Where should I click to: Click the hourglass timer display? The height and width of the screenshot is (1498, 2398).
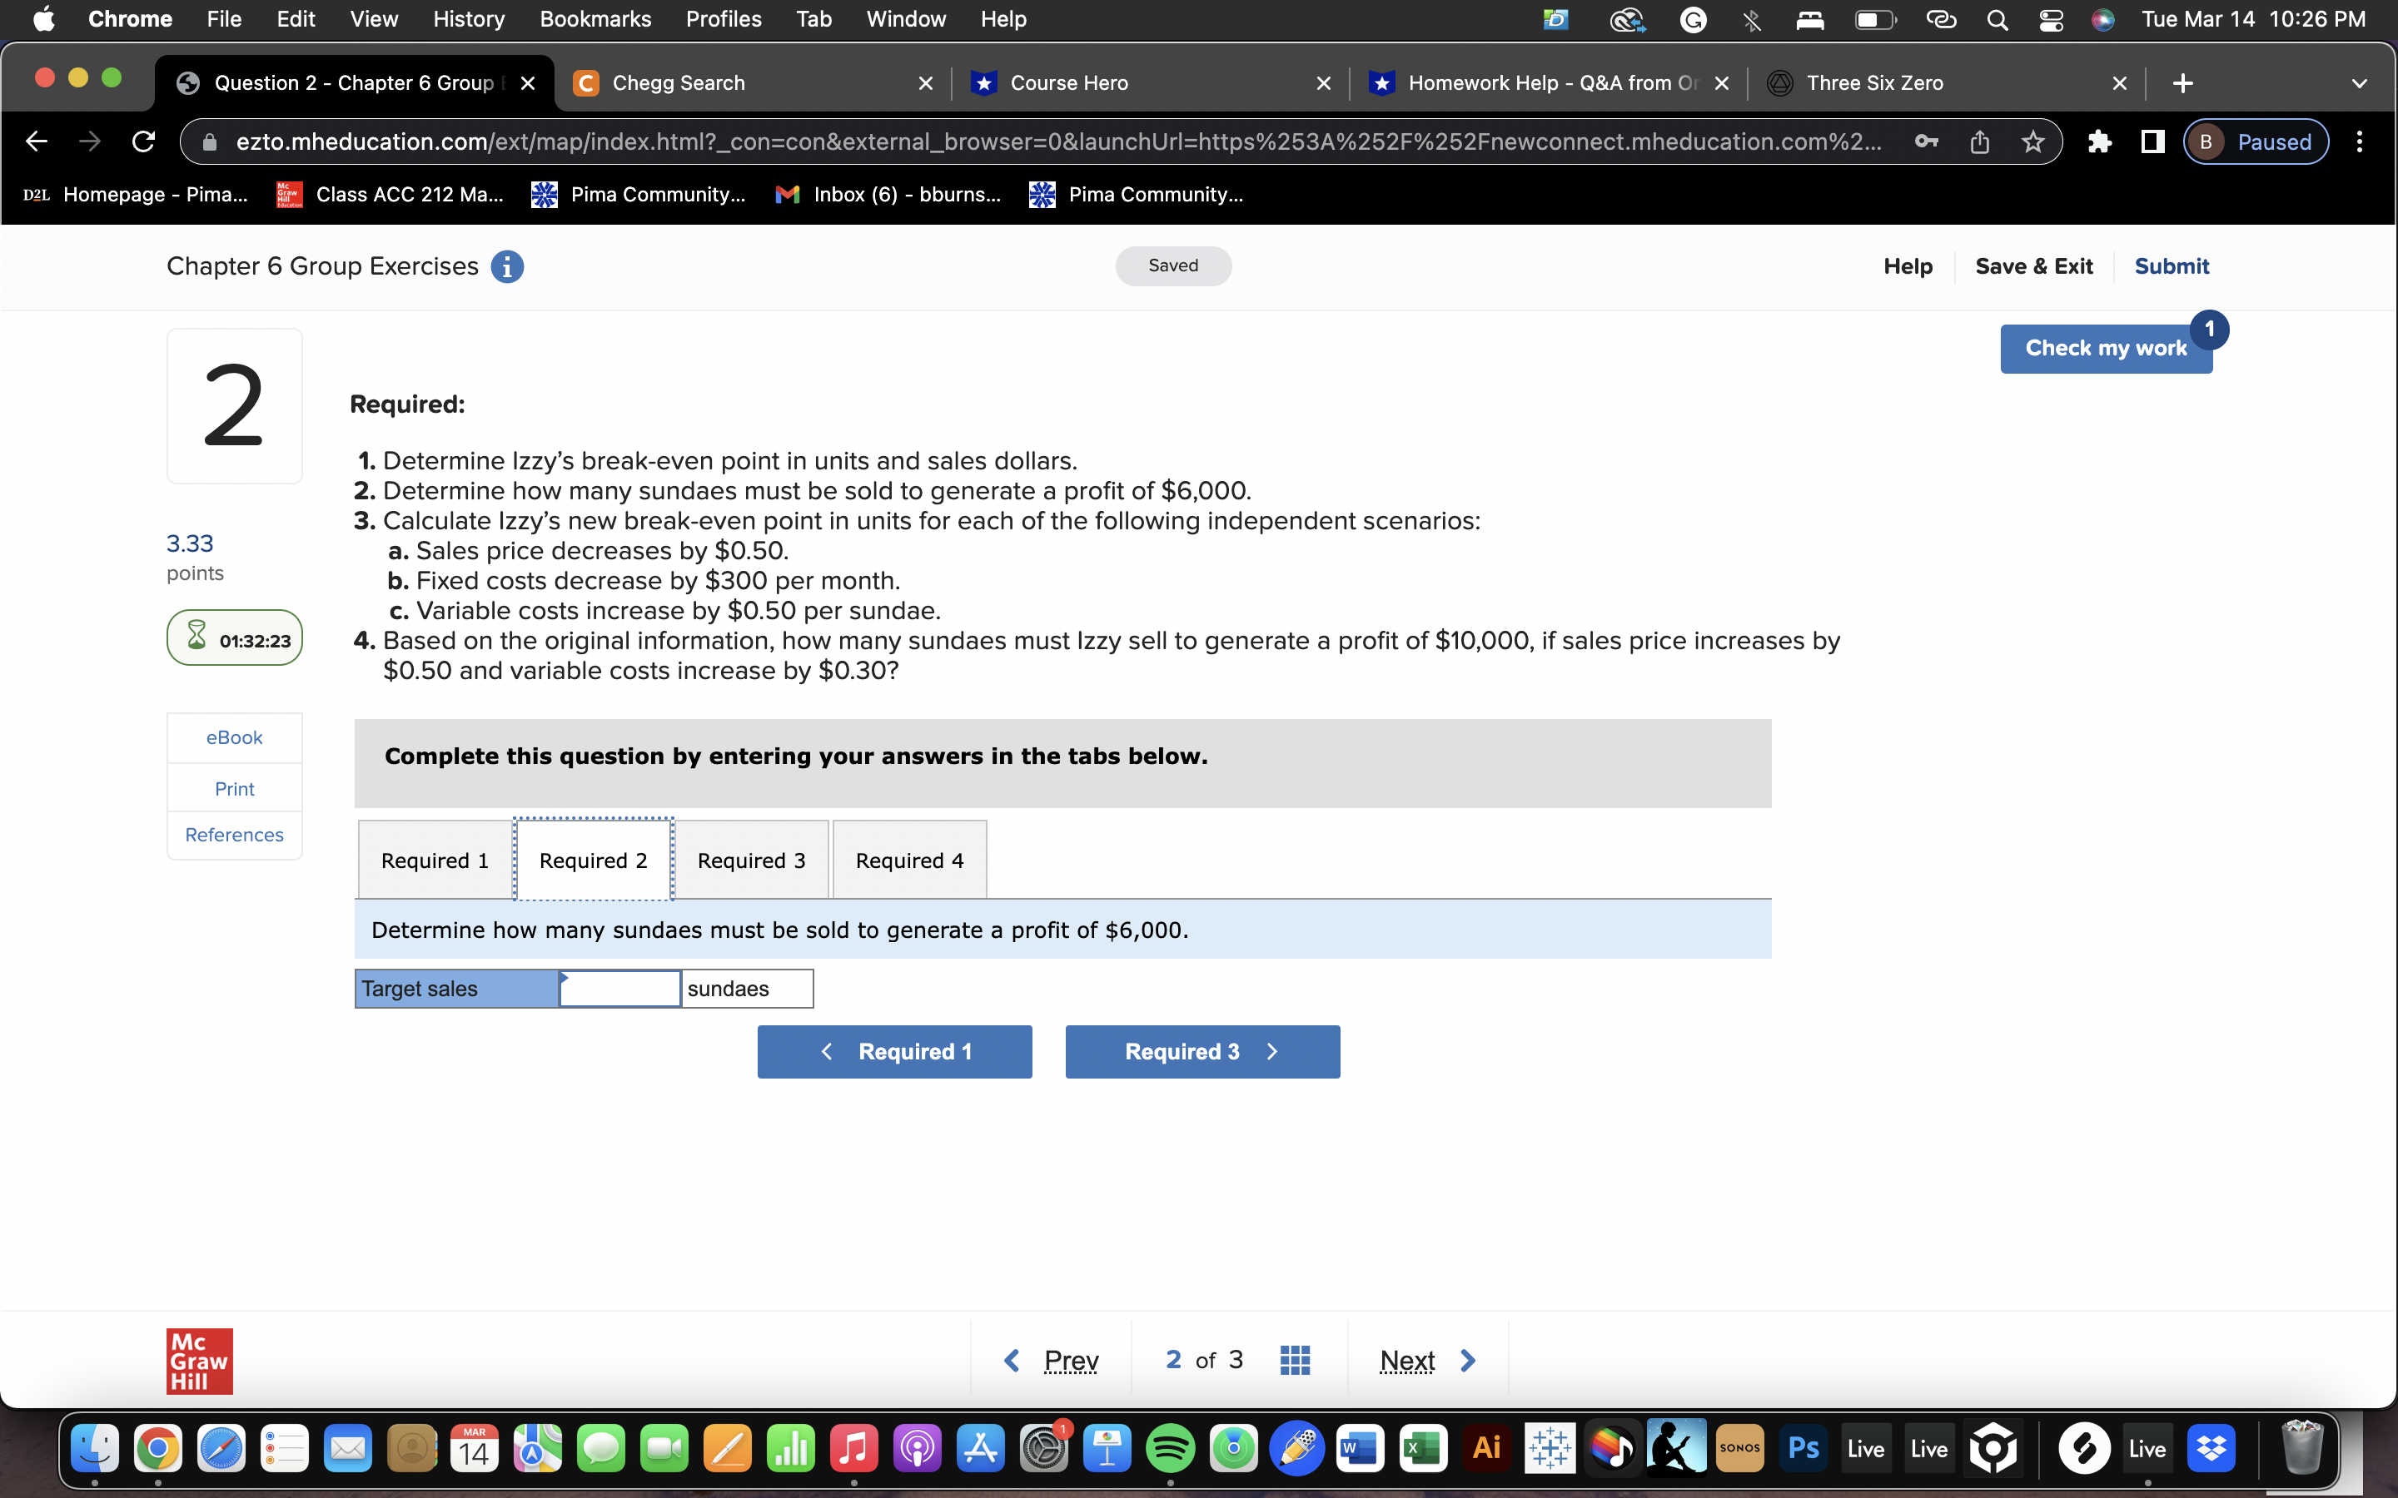tap(235, 639)
